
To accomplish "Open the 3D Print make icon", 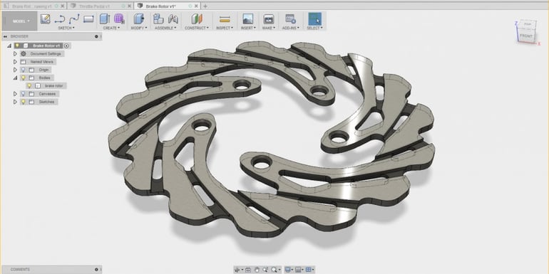I will (x=269, y=19).
